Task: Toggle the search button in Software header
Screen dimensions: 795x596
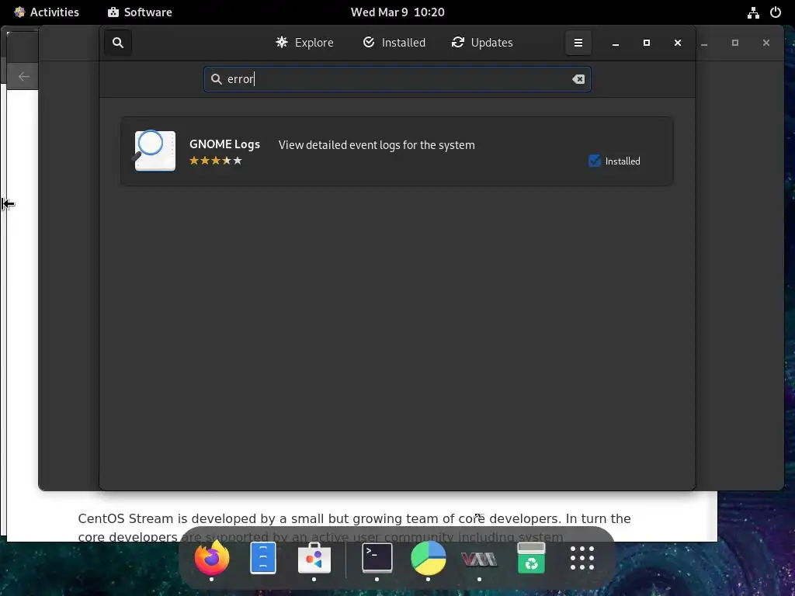Action: tap(118, 43)
